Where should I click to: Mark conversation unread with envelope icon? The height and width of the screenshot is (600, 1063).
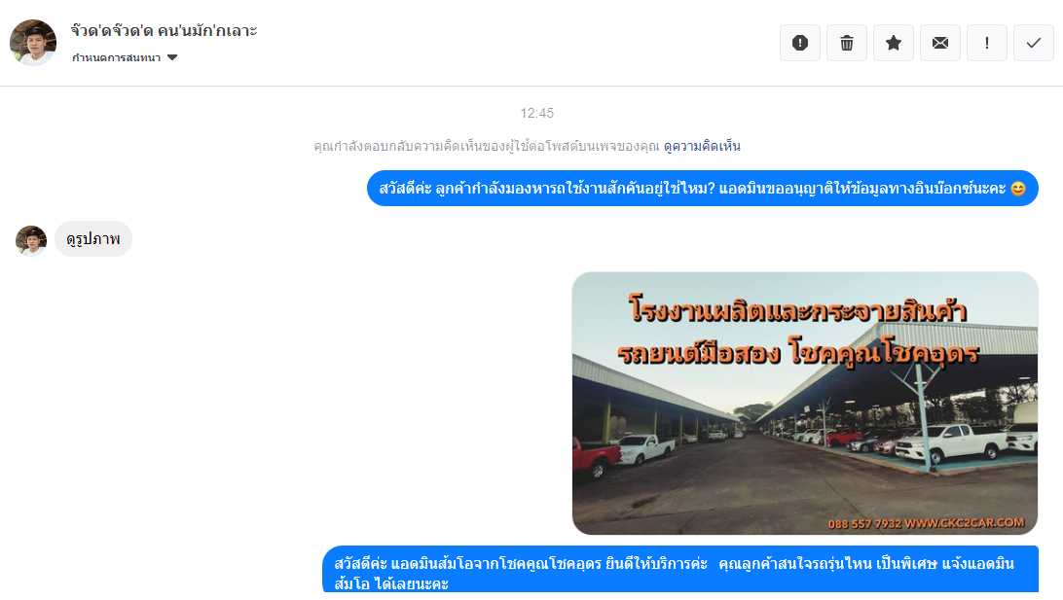point(940,44)
